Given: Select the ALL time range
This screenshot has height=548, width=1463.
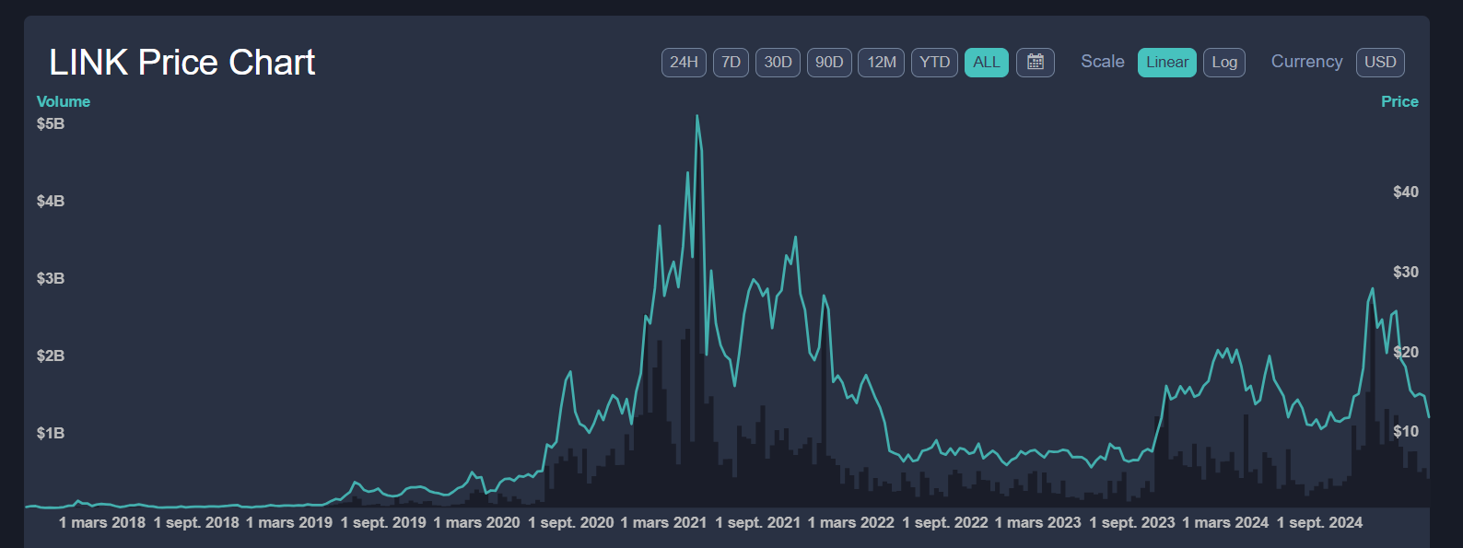Looking at the screenshot, I should pyautogui.click(x=987, y=63).
